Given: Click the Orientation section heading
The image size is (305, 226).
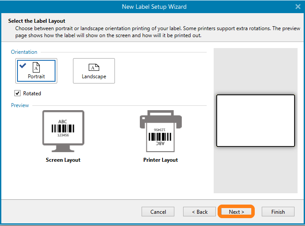Looking at the screenshot, I should tap(24, 52).
